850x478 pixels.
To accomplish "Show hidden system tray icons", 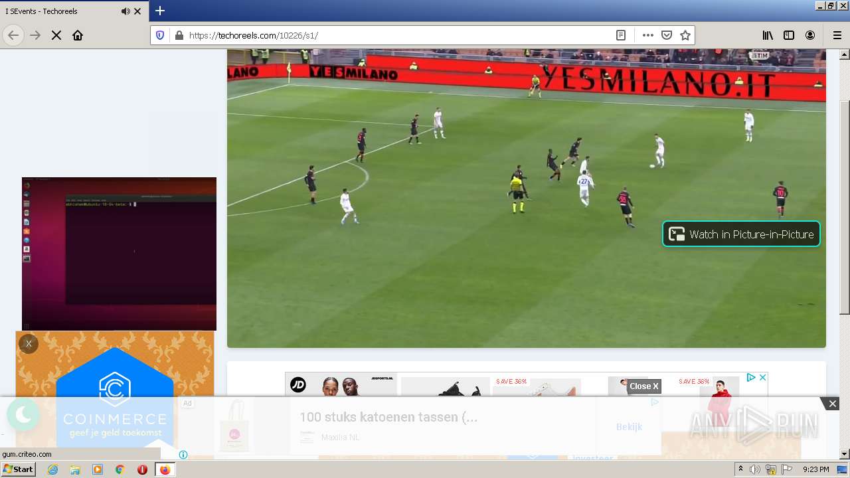I will click(740, 469).
